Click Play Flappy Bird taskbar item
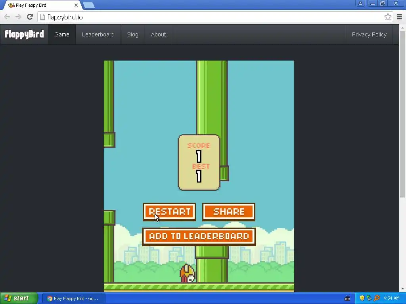This screenshot has height=304, width=406. click(x=74, y=298)
